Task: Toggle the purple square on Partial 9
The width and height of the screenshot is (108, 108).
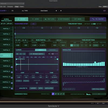Action: click(x=12, y=72)
